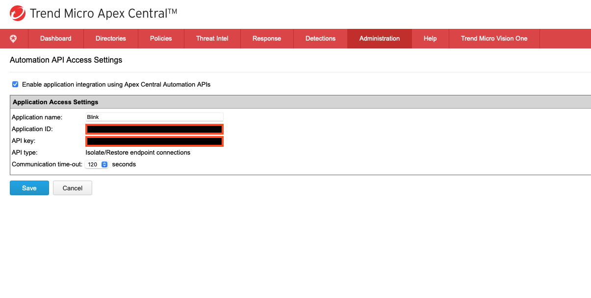Viewport: 591px width, 298px height.
Task: Click the 'API key:' label
Action: [x=24, y=141]
